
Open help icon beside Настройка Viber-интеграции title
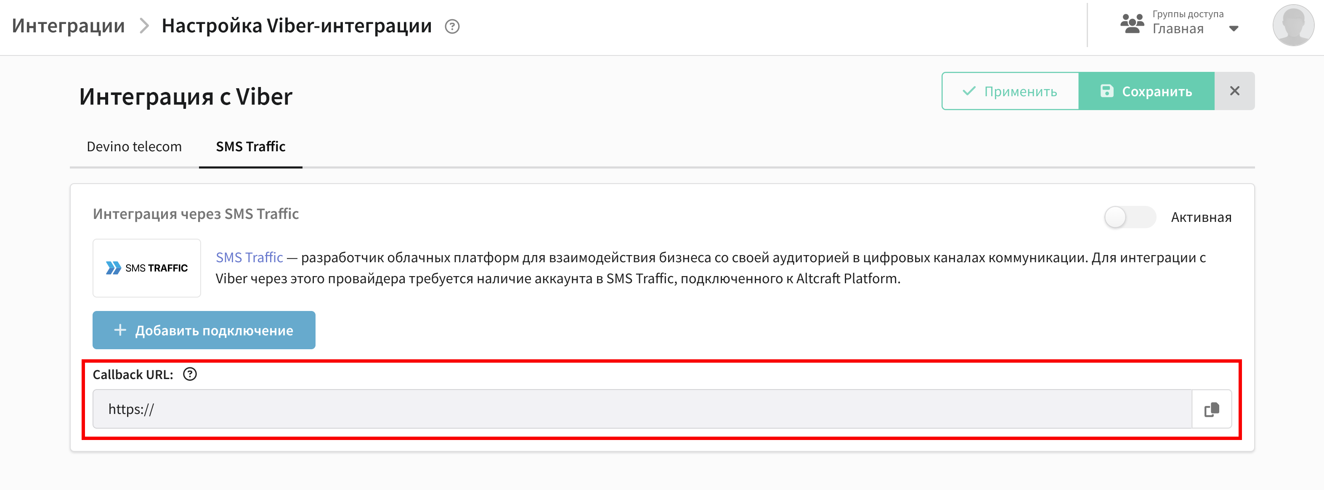point(452,26)
